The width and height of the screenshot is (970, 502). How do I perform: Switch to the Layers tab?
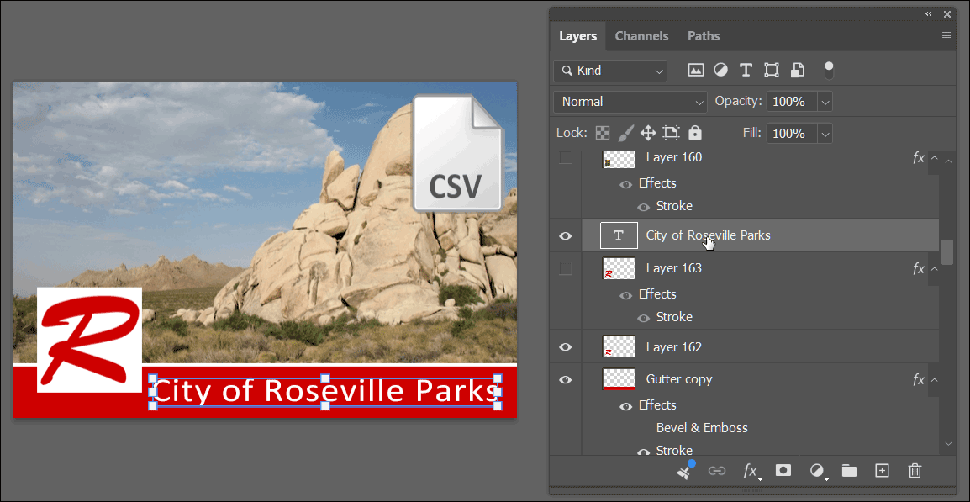click(x=577, y=36)
